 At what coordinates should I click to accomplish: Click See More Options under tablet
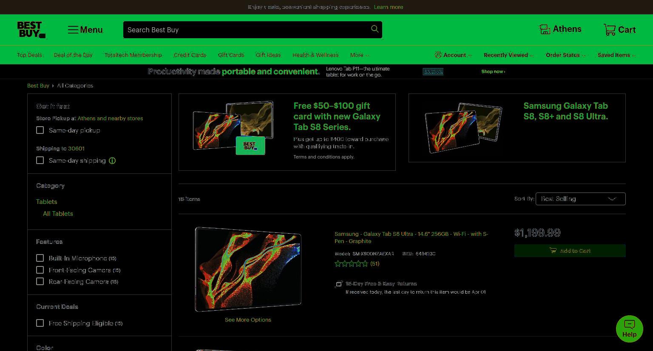(x=248, y=320)
